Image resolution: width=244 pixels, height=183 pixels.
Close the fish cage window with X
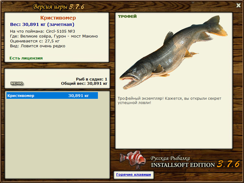coord(238,5)
